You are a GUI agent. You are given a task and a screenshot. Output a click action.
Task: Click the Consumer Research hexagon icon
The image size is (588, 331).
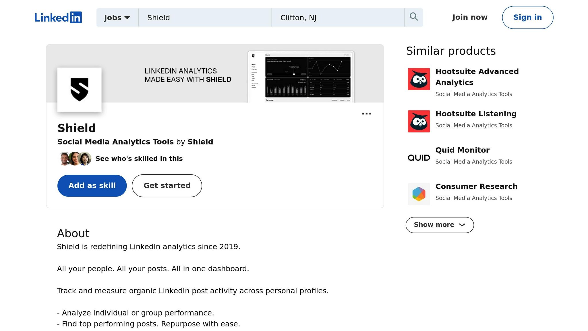[419, 194]
